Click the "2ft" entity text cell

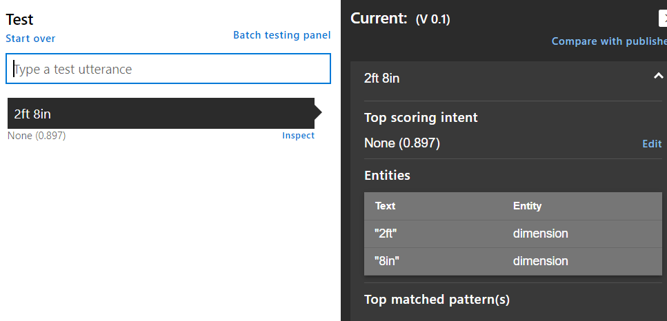coord(386,234)
